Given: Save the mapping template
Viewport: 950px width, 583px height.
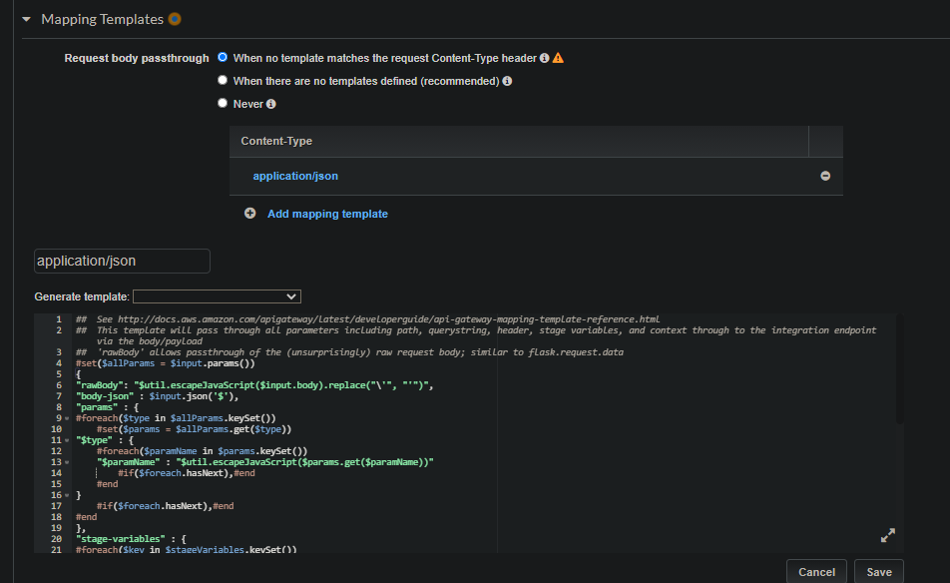Looking at the screenshot, I should (878, 571).
